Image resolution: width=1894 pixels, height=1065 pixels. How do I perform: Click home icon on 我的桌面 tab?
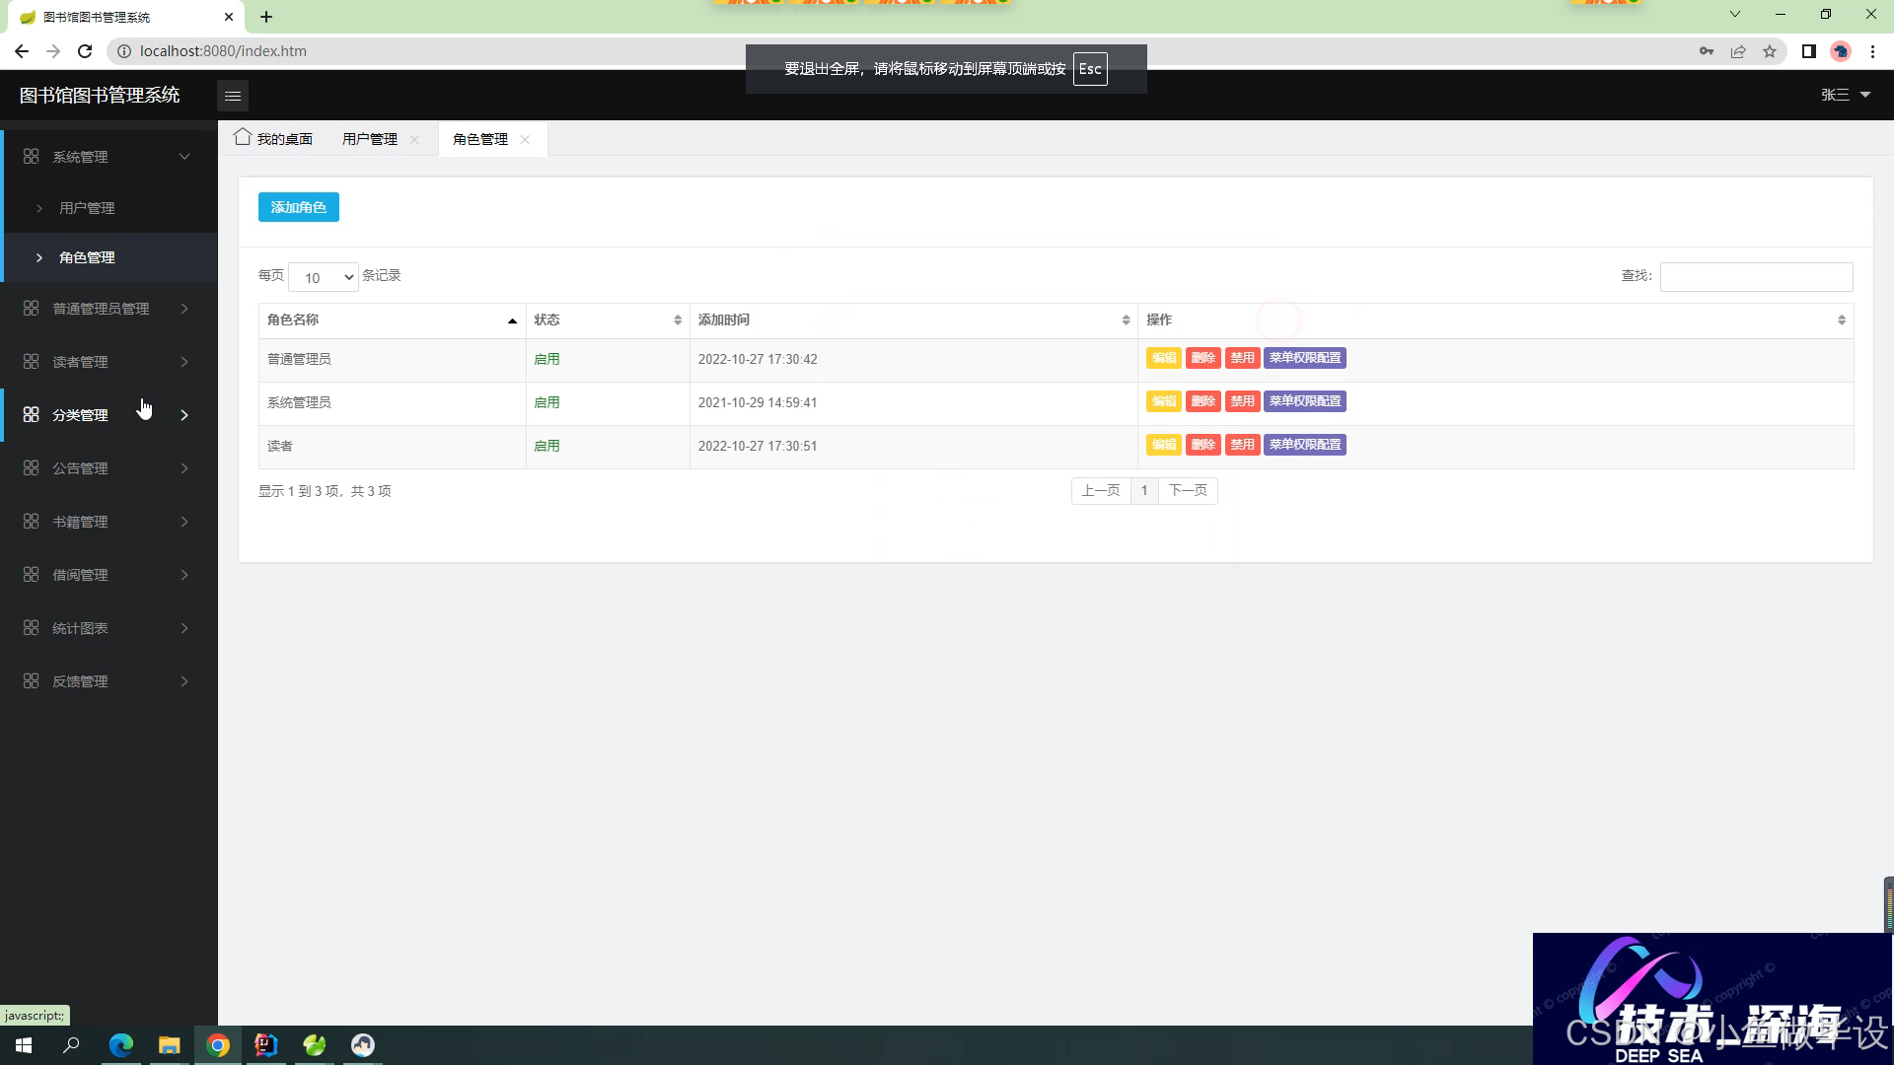[x=243, y=138]
